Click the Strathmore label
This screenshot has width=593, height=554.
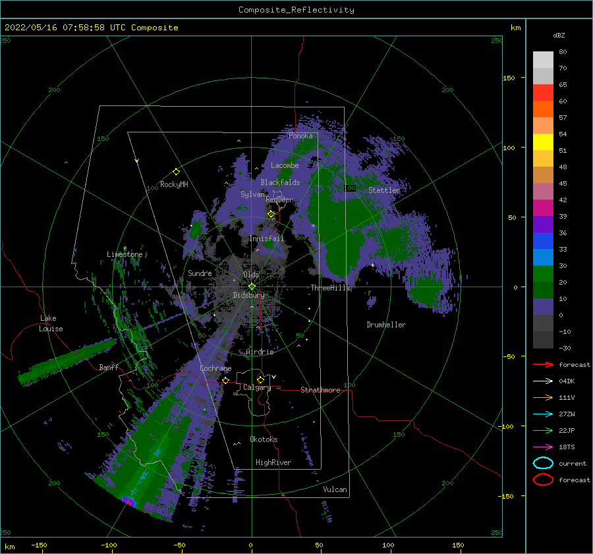(x=320, y=390)
